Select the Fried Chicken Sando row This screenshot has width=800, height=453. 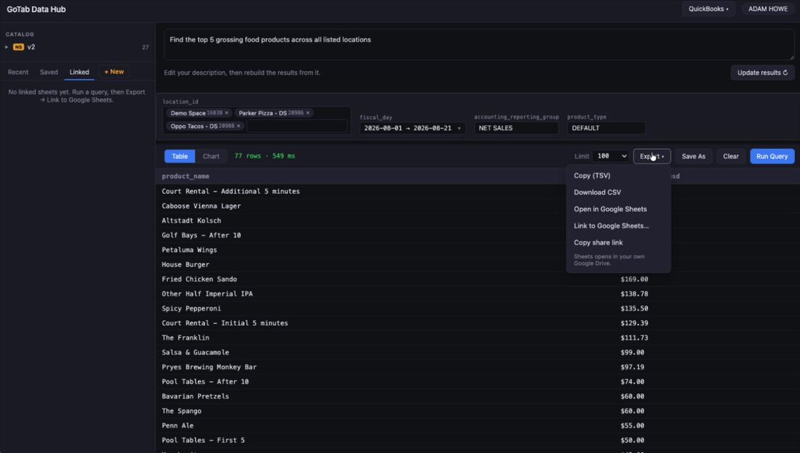click(478, 279)
